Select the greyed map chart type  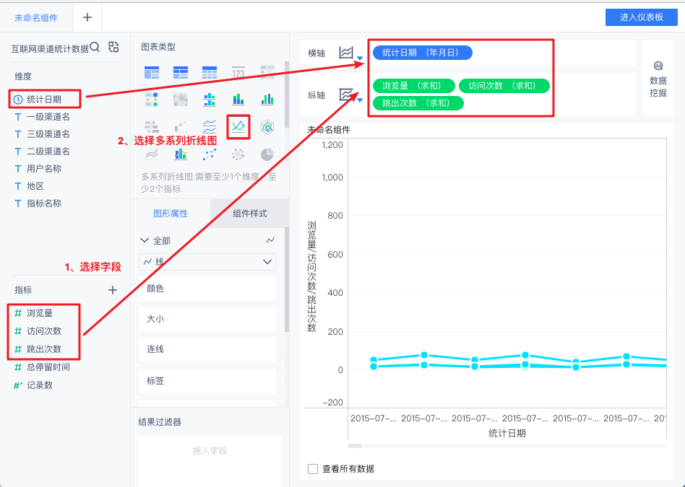point(181,100)
